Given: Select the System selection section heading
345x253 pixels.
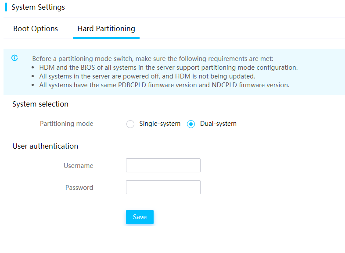Looking at the screenshot, I should point(40,104).
